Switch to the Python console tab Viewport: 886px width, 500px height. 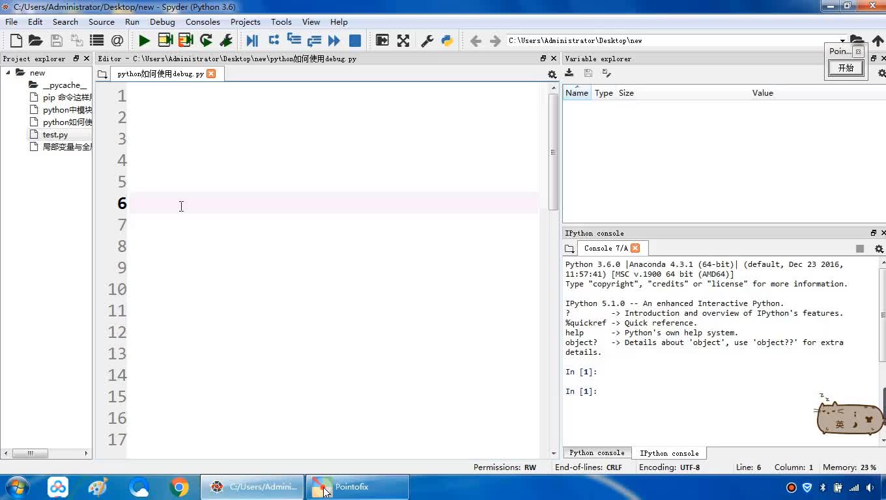pyautogui.click(x=597, y=453)
